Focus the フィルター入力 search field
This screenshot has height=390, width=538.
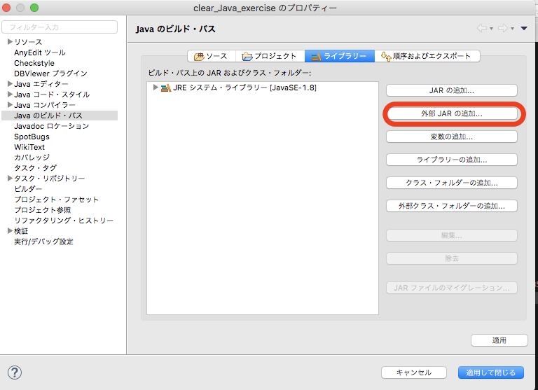click(60, 27)
